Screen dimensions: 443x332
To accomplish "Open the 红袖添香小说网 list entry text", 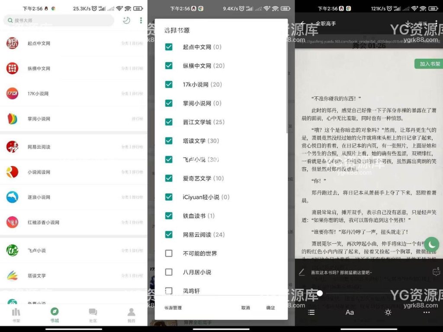I will pos(44,222).
